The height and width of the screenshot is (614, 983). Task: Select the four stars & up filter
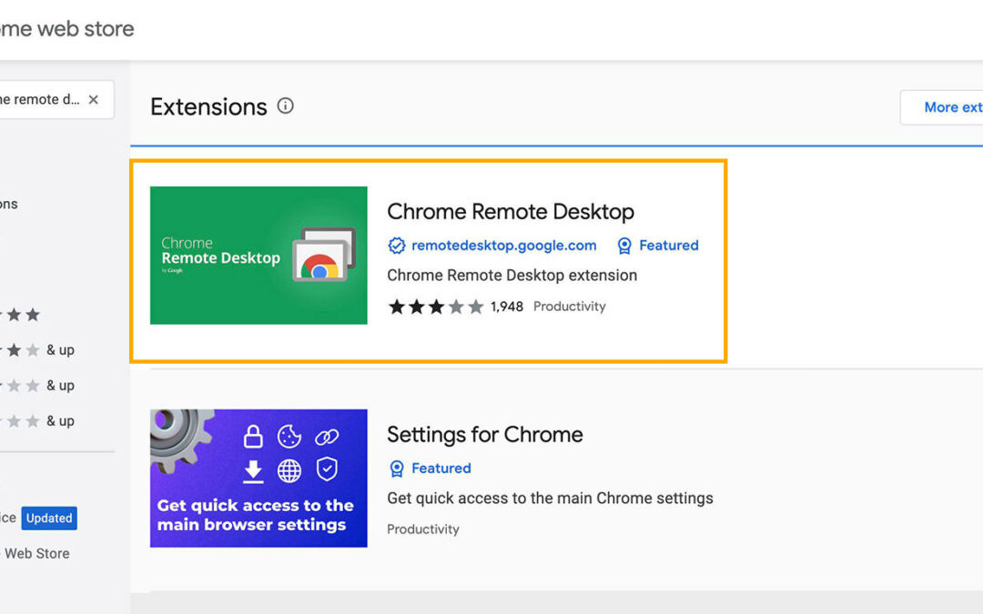[36, 350]
